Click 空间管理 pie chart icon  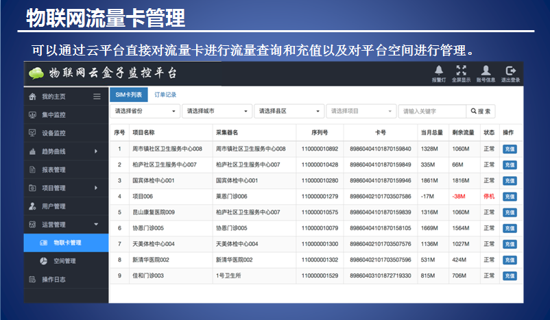tap(43, 261)
